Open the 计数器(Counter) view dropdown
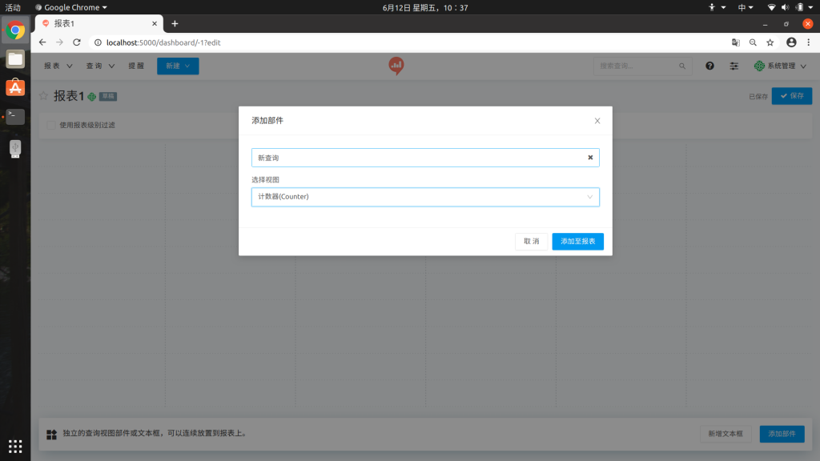The height and width of the screenshot is (461, 820). click(425, 197)
